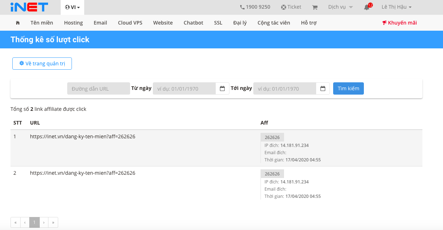Open the Hosting menu

73,23
